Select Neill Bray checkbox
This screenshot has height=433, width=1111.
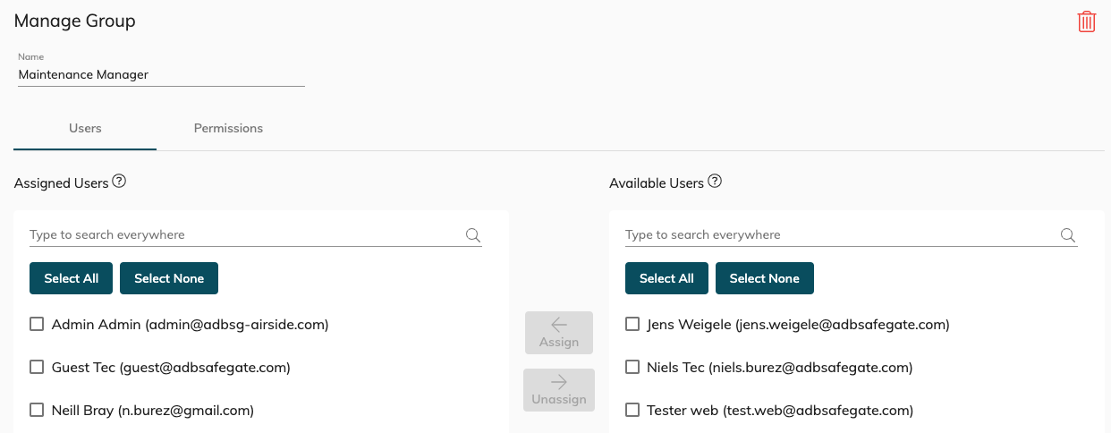coord(37,410)
